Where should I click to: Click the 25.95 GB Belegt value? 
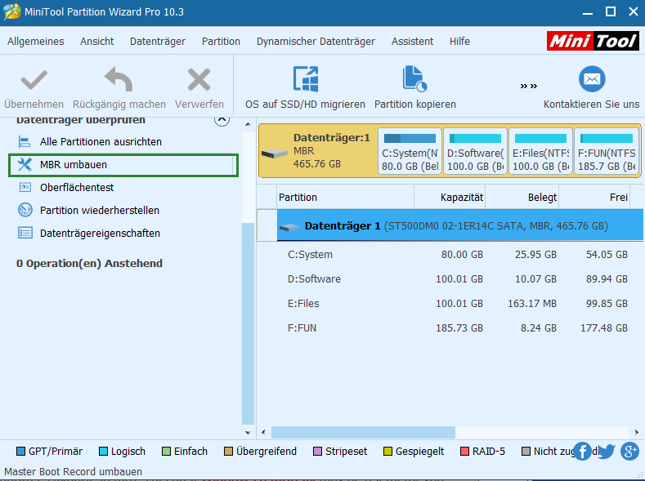[x=535, y=255]
